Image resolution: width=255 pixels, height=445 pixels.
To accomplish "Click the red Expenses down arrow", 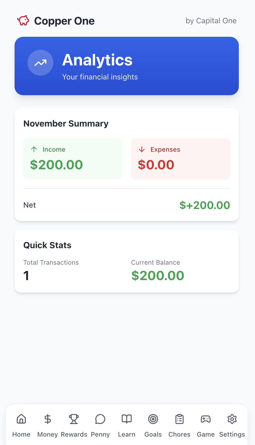I will click(x=142, y=149).
